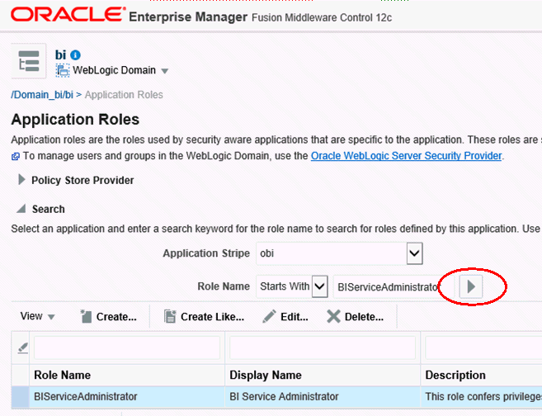Click the row selector of BIServiceAdministrator row
Screen dimensions: 542x416
tap(20, 397)
